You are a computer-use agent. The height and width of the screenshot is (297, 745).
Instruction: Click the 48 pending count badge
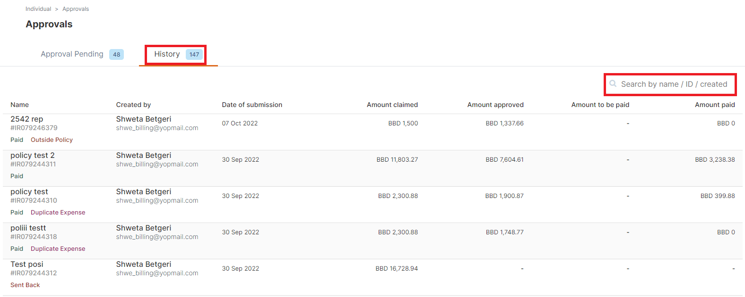coord(116,54)
